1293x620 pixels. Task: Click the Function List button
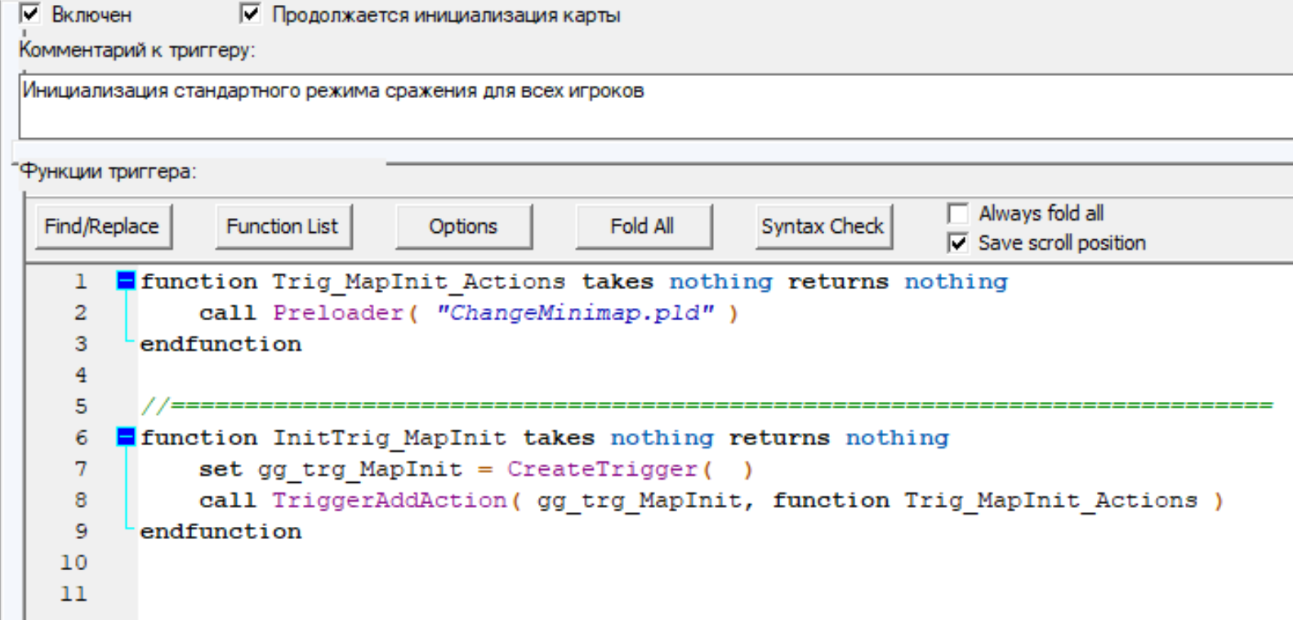(x=283, y=226)
